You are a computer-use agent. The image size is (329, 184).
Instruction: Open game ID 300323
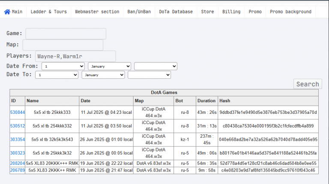click(18, 153)
